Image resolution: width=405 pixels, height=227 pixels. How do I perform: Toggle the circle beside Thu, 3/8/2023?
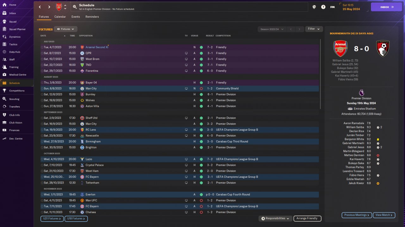42,83
